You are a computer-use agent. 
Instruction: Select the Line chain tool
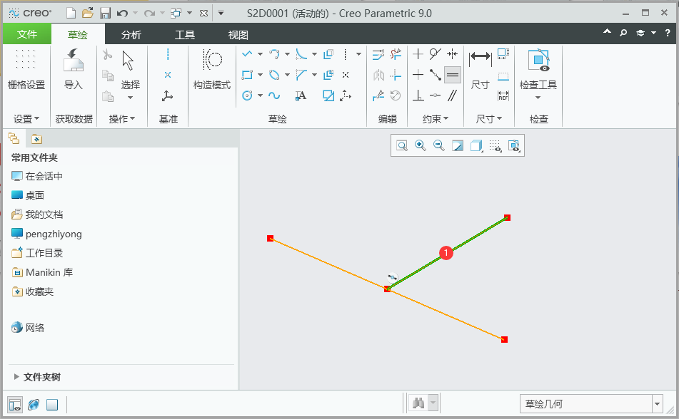(247, 54)
